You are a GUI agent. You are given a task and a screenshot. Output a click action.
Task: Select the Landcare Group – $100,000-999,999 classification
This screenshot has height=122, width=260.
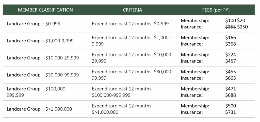[x=37, y=92]
